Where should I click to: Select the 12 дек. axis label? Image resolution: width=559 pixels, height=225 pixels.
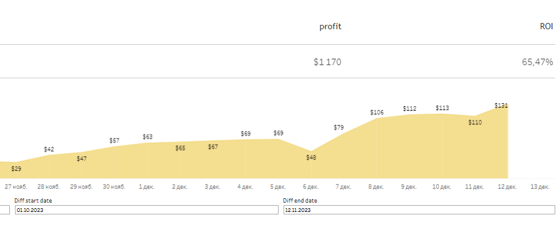[x=507, y=187]
